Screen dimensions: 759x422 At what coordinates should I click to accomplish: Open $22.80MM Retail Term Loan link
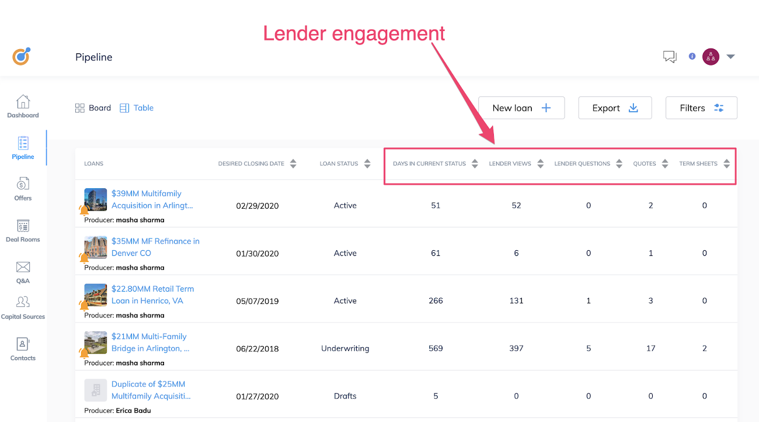coord(152,295)
